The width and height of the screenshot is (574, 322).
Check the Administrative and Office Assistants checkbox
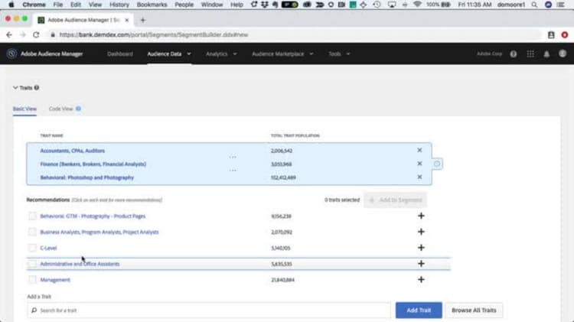tap(32, 263)
